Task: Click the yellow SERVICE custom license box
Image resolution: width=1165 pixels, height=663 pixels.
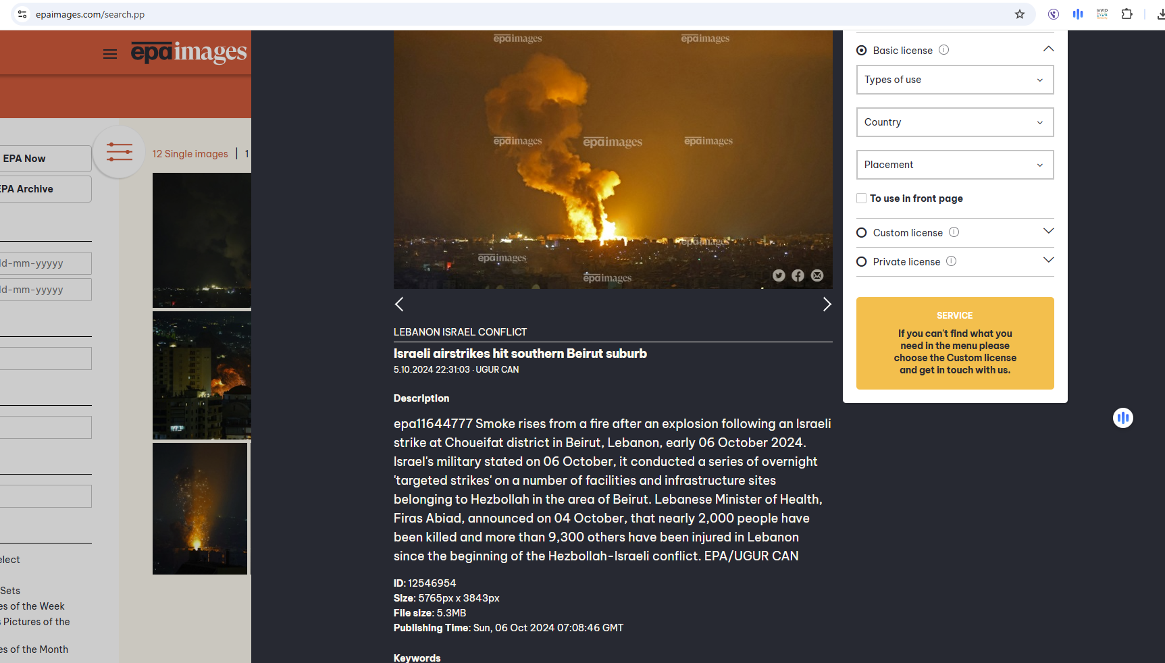Action: [x=955, y=343]
